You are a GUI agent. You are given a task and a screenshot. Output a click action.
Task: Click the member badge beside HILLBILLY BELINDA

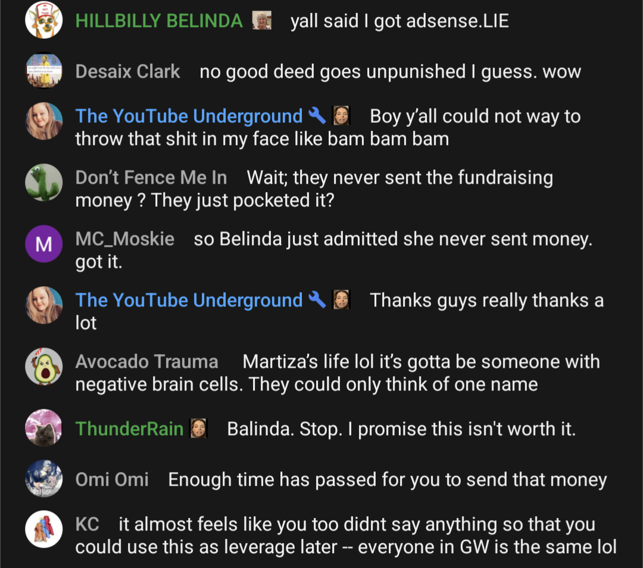point(261,20)
